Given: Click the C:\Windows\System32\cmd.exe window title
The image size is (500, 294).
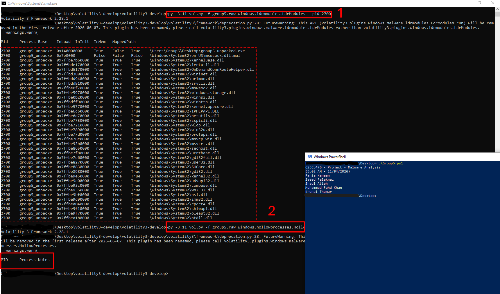Looking at the screenshot, I should [32, 3].
